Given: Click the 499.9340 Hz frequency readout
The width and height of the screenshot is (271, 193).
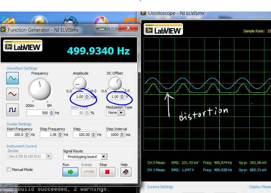Looking at the screenshot, I should pos(98,51).
